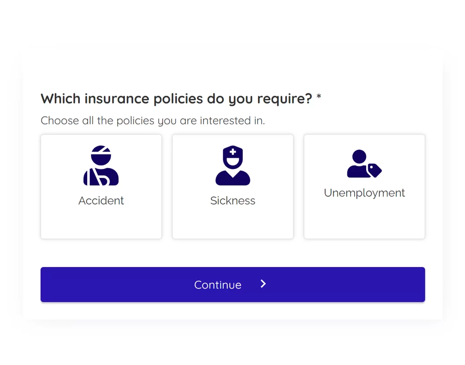465x365 pixels.
Task: Click the Continue text label
Action: point(218,285)
